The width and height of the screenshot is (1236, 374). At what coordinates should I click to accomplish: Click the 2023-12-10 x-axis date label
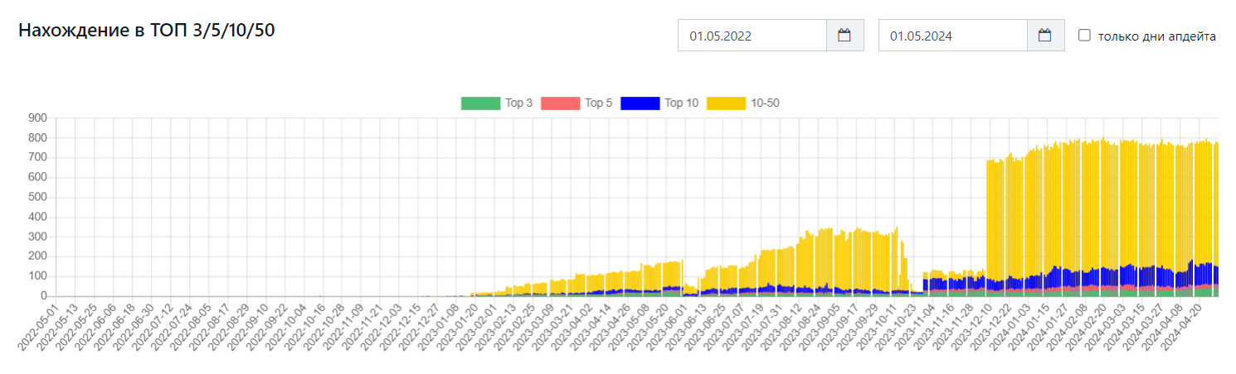(x=971, y=325)
